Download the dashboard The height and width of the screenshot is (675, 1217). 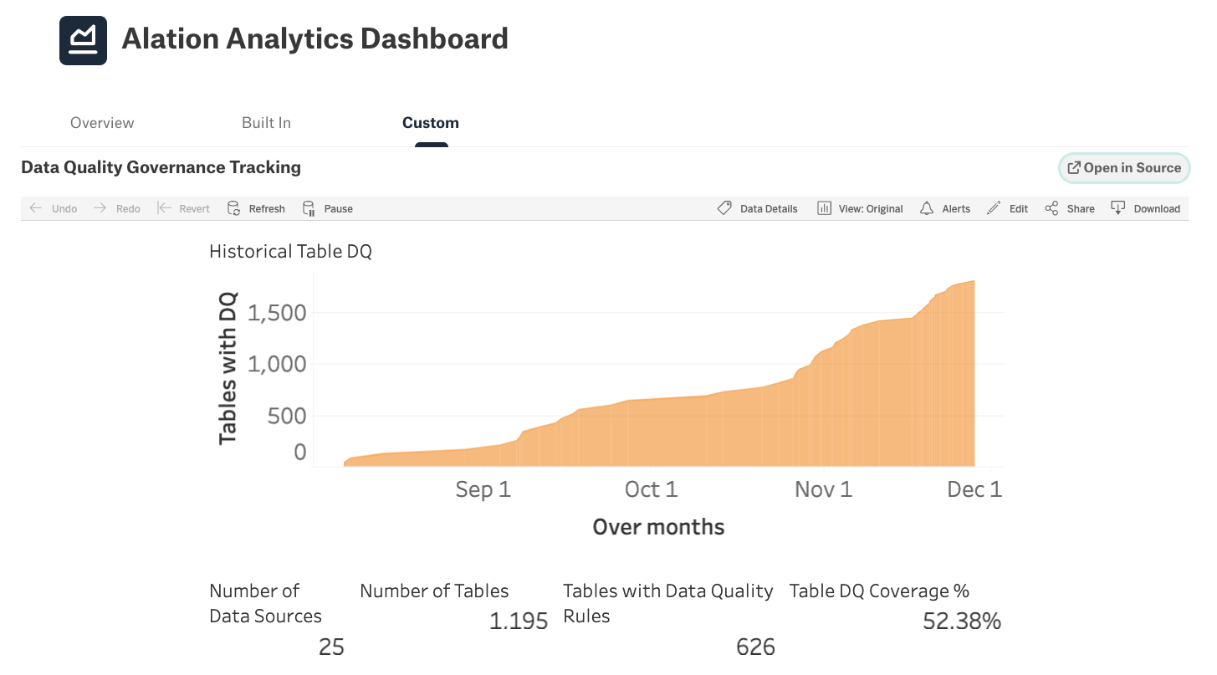click(1145, 208)
